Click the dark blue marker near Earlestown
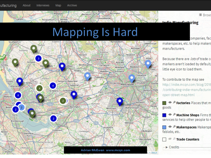 click(x=74, y=95)
